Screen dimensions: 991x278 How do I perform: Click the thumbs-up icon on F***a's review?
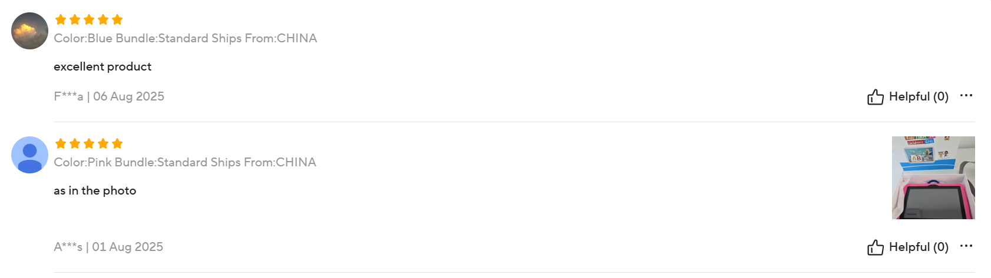(x=875, y=97)
